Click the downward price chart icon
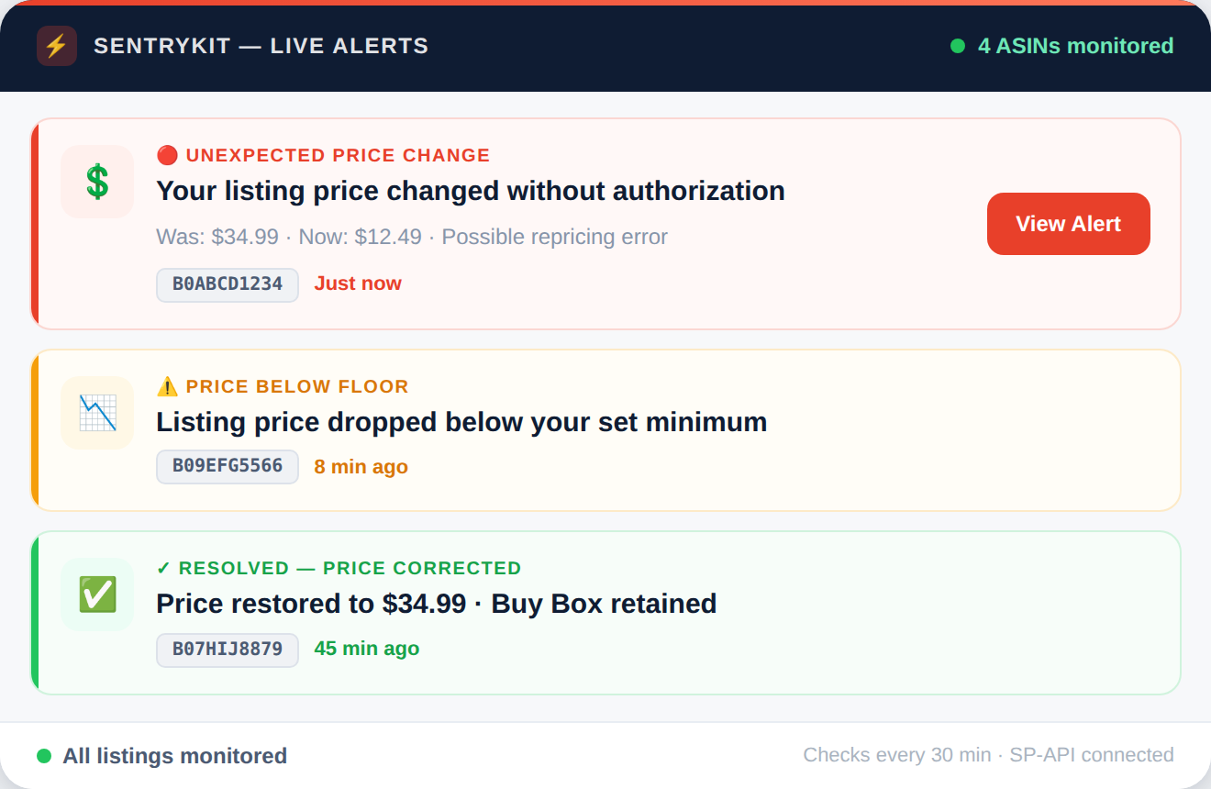 [97, 413]
